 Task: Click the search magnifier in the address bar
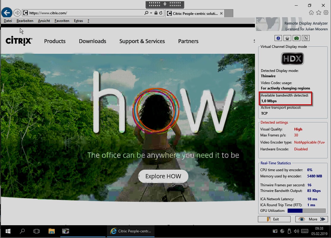[146, 13]
